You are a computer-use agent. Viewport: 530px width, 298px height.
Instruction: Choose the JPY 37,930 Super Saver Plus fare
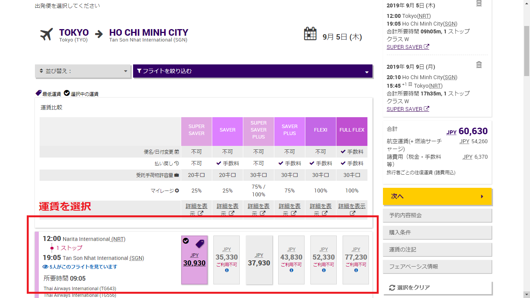259,260
